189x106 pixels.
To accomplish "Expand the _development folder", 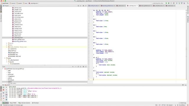I will (7, 60).
